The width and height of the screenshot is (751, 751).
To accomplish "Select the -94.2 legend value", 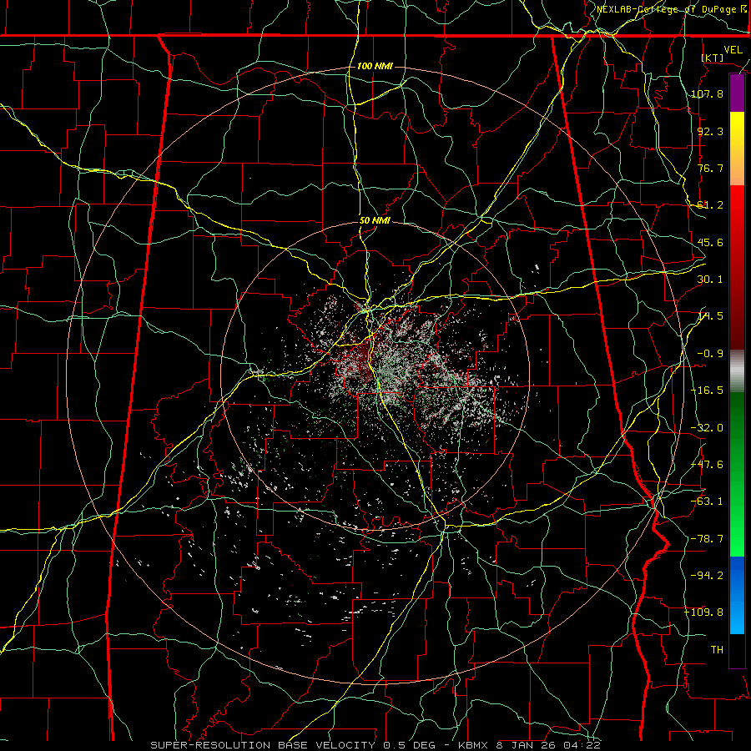I will tap(707, 576).
